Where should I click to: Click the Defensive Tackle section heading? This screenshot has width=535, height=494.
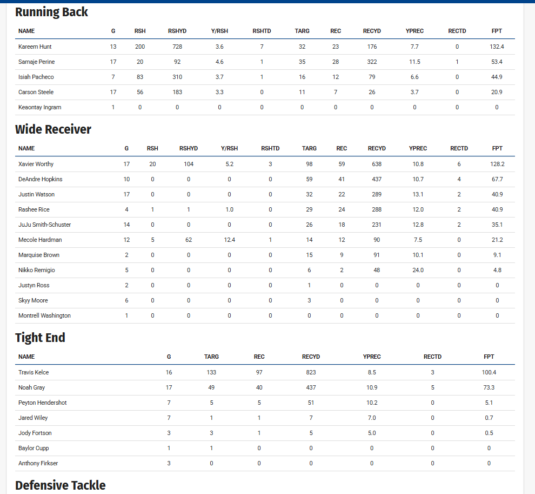click(61, 485)
